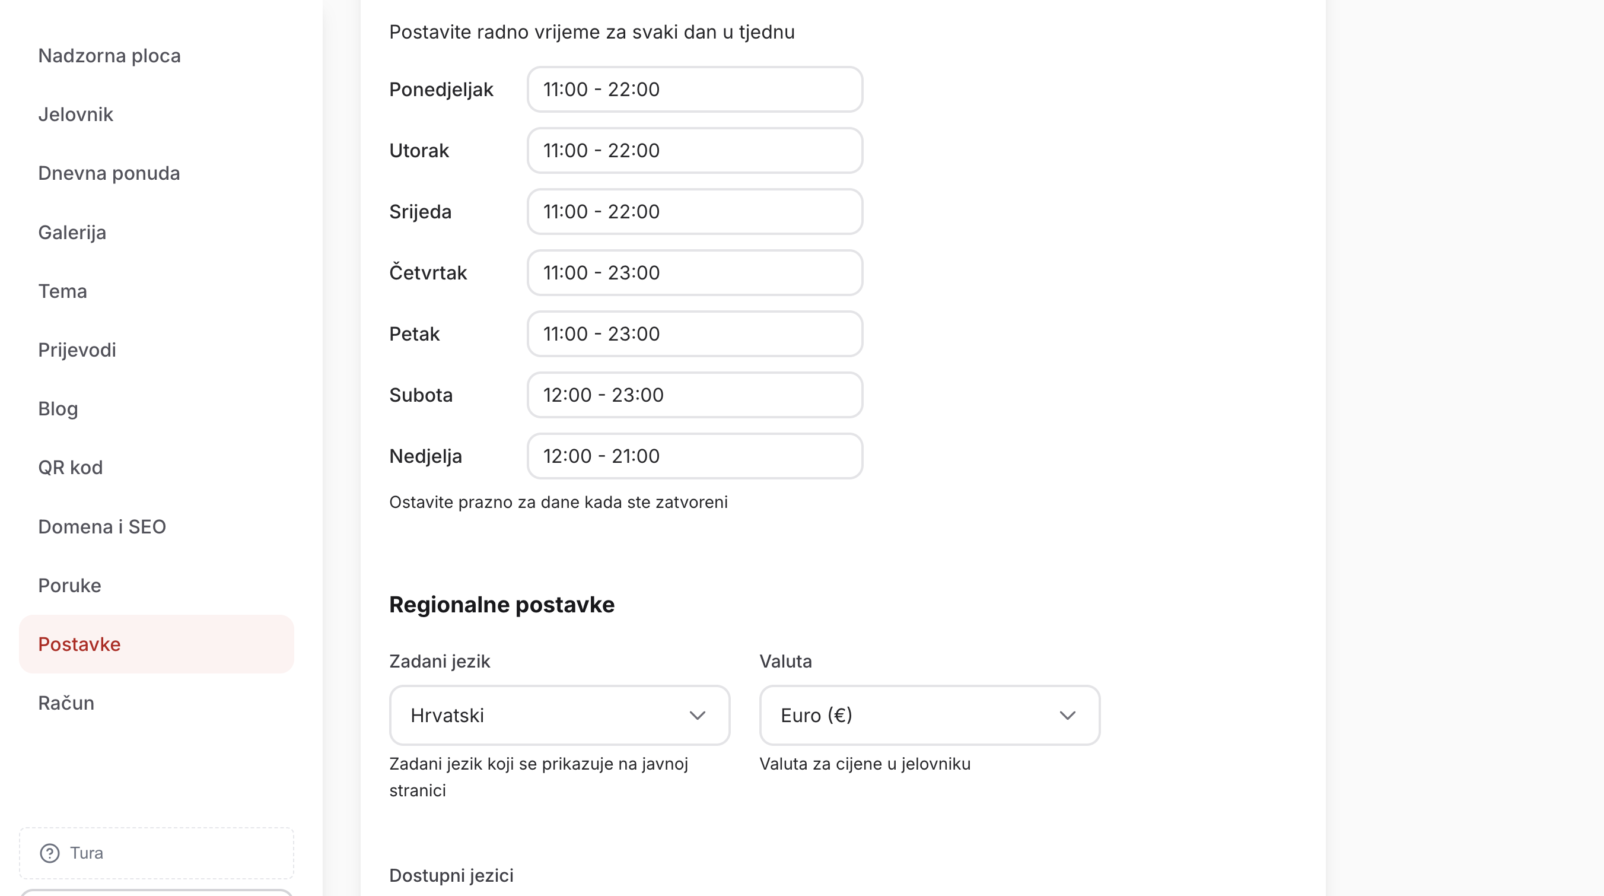1604x896 pixels.
Task: Select Račun in the sidebar
Action: point(65,703)
